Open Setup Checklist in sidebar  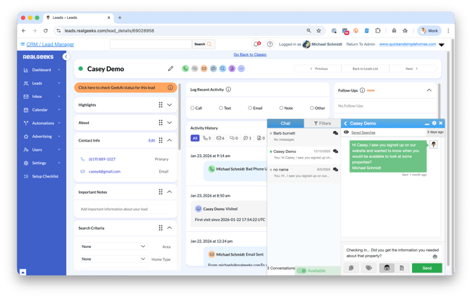coord(42,176)
